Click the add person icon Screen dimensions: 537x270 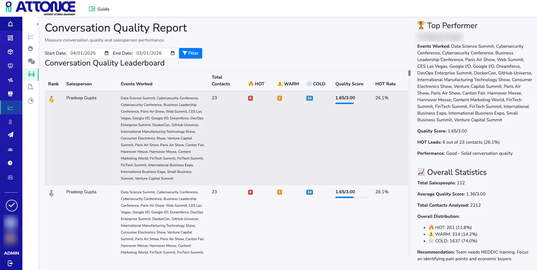[x=10, y=80]
